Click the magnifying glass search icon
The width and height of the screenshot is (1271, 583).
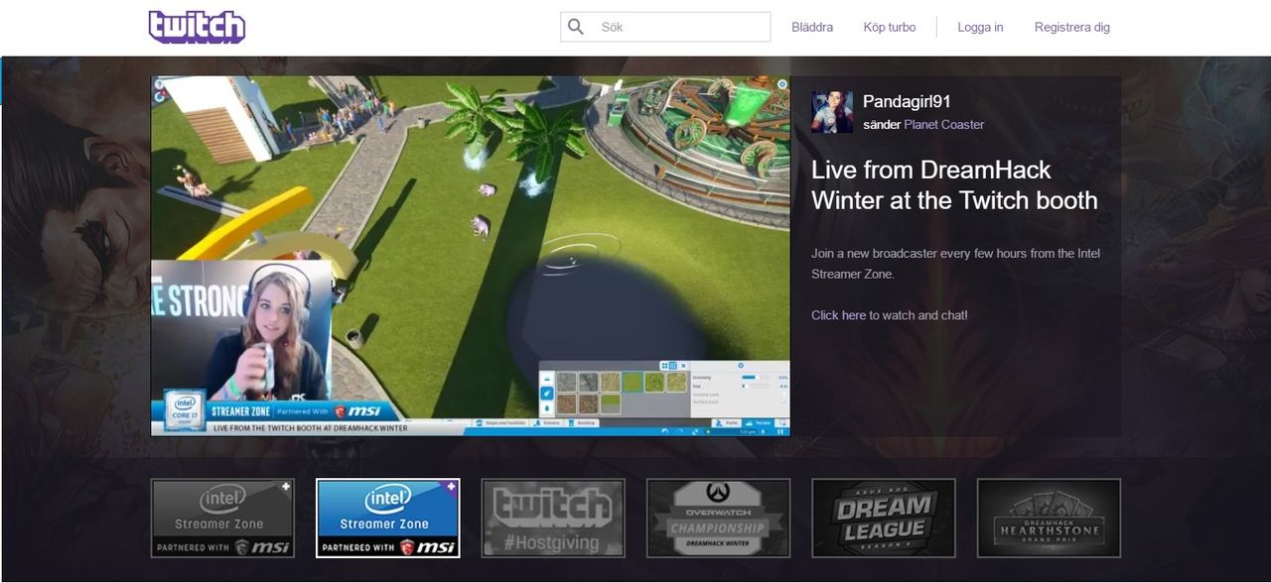[577, 27]
